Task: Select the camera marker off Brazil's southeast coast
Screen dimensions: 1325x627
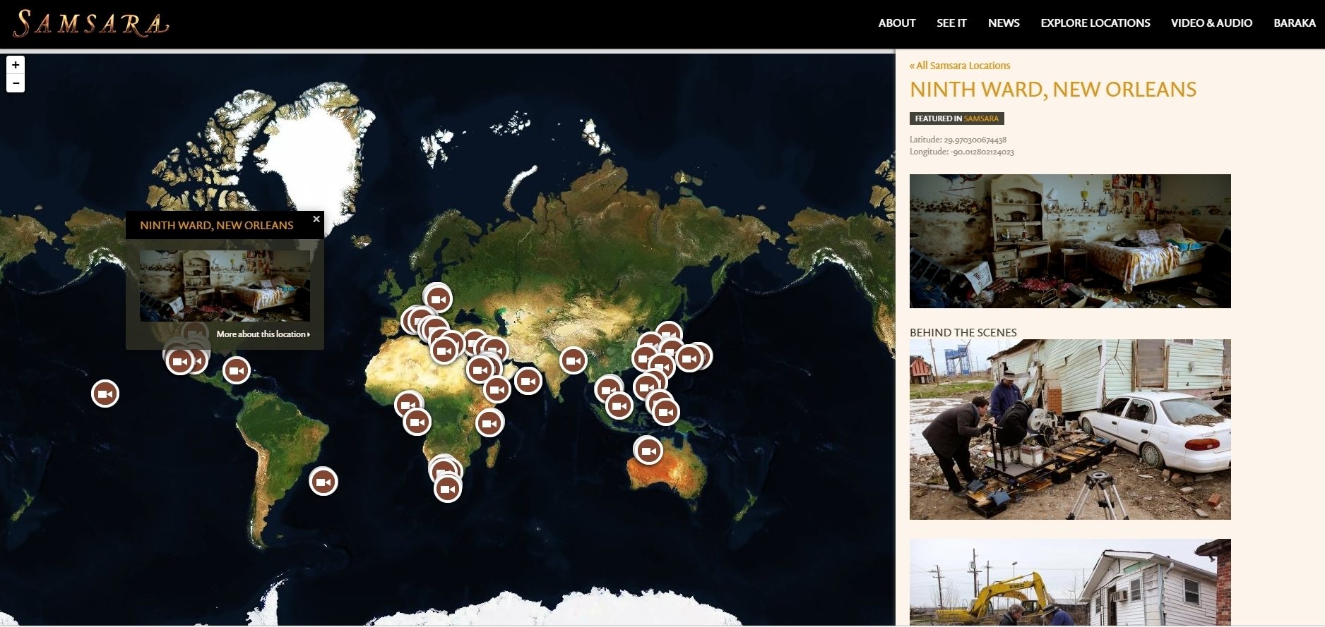Action: [323, 482]
